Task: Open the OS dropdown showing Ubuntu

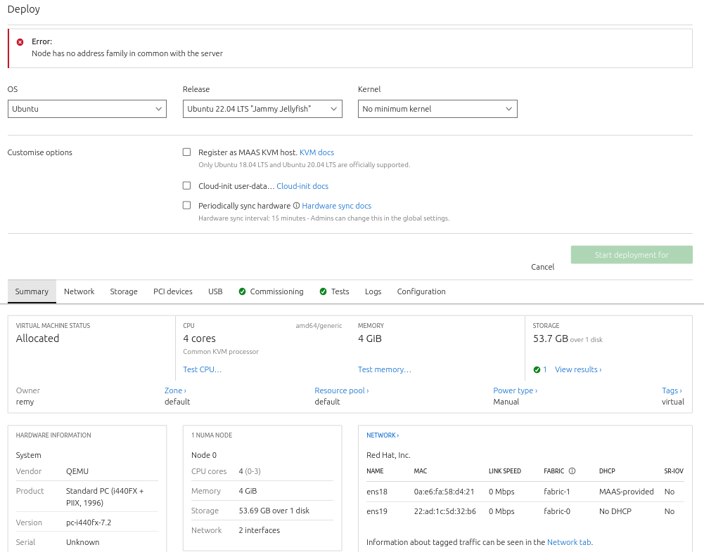Action: tap(87, 109)
